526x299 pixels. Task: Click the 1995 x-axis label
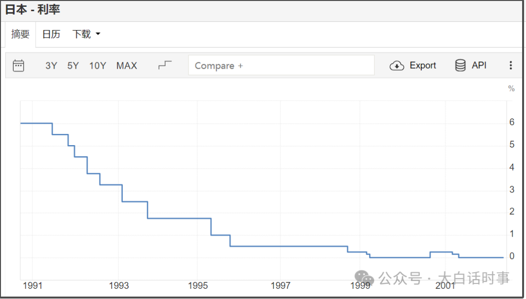(x=198, y=285)
